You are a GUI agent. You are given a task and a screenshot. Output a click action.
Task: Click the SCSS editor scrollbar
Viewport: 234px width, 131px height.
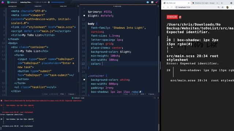pos(158,64)
